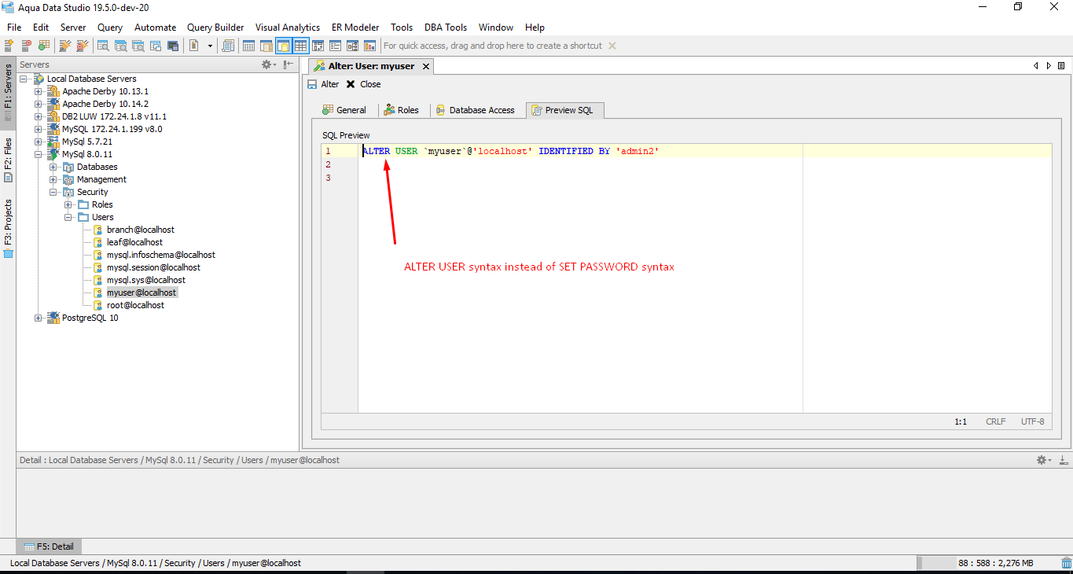Image resolution: width=1073 pixels, height=574 pixels.
Task: Expand the MySQL 172.24.1.199 v8.0 server
Action: pyautogui.click(x=38, y=129)
